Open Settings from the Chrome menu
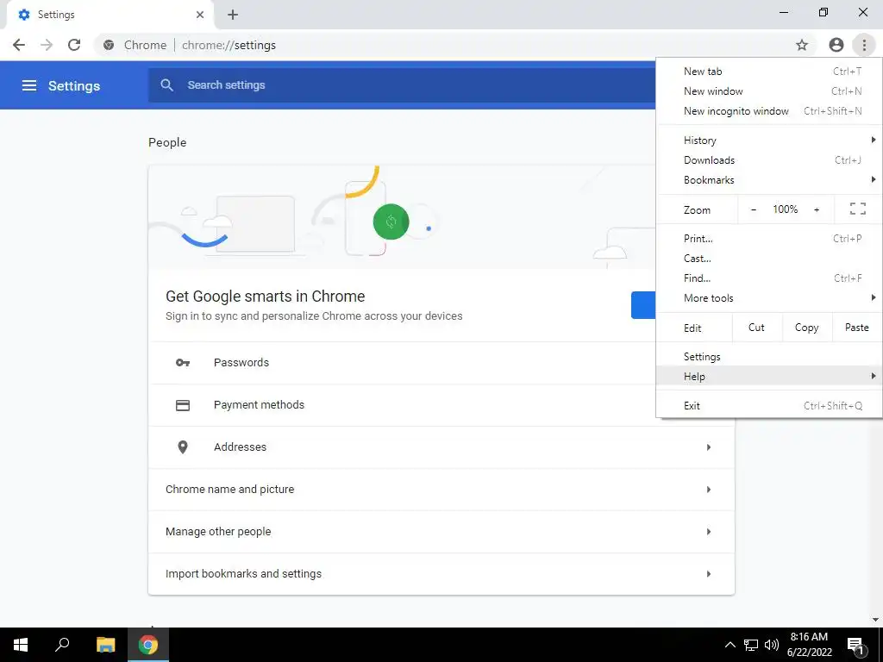Image resolution: width=883 pixels, height=662 pixels. coord(769,357)
